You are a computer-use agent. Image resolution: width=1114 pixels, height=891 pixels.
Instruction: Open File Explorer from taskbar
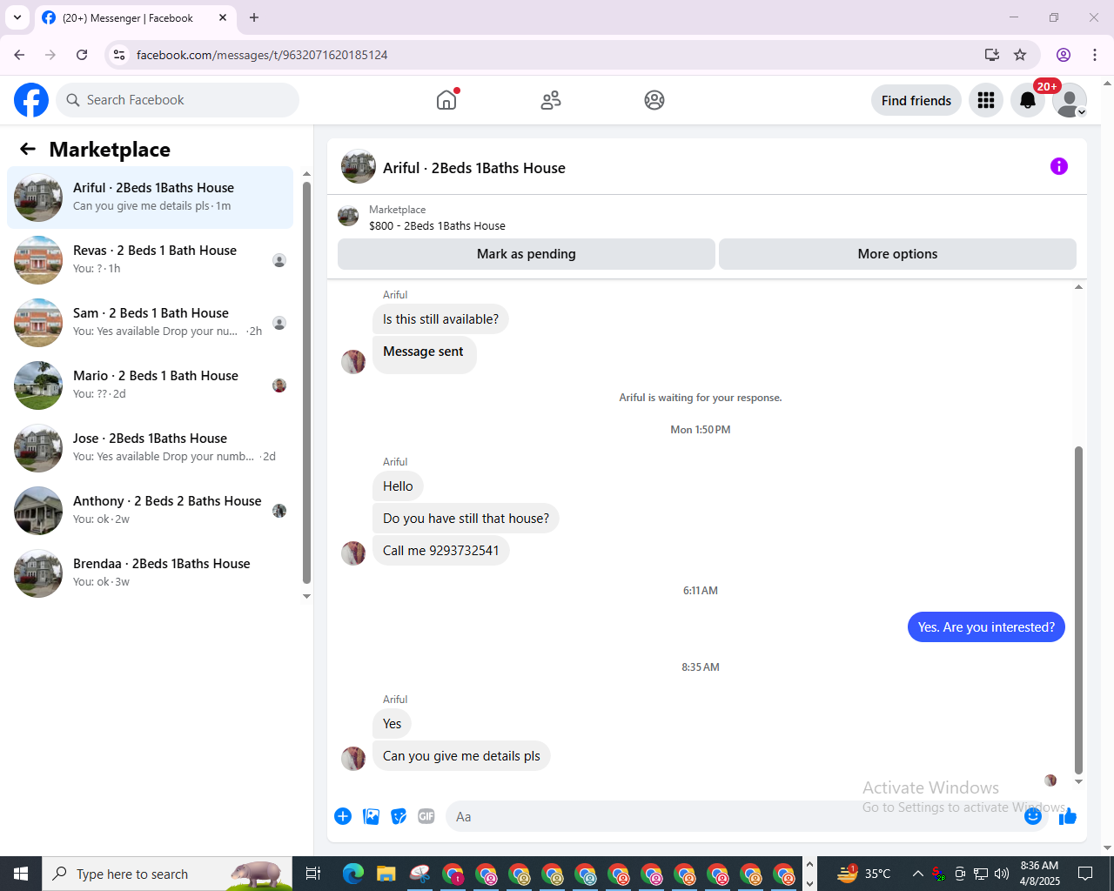click(x=386, y=874)
